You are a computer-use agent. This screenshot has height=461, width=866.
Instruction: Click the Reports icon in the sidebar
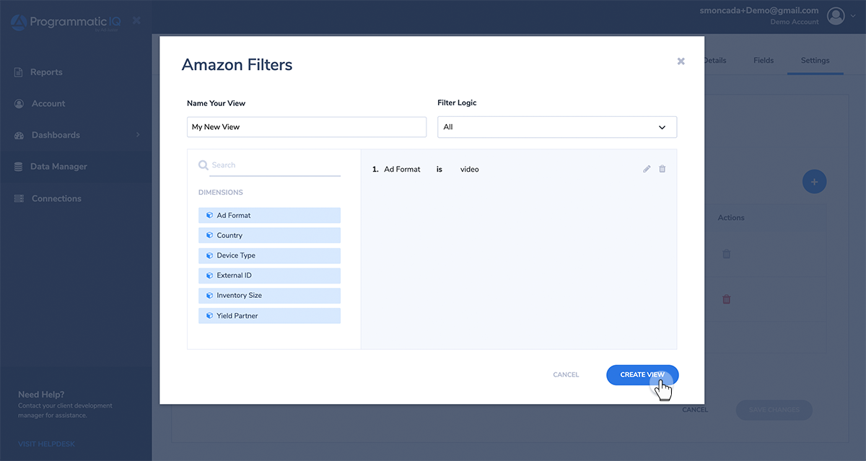(19, 72)
